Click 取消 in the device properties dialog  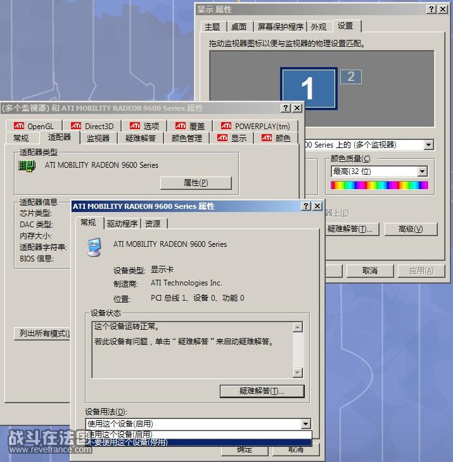click(295, 449)
